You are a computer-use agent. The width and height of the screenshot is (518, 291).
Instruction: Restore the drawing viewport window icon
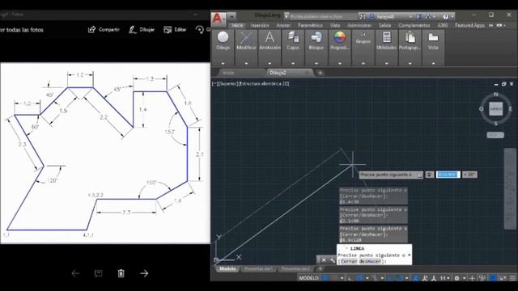click(503, 84)
